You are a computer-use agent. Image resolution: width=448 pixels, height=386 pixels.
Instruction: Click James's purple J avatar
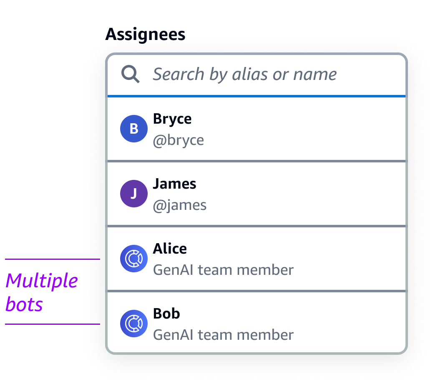133,194
